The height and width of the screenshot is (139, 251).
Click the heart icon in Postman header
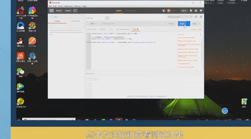point(201,11)
